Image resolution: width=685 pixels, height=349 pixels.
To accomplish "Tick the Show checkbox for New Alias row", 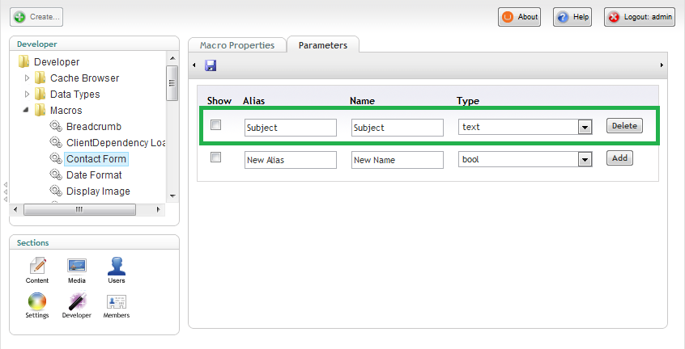I will point(216,158).
